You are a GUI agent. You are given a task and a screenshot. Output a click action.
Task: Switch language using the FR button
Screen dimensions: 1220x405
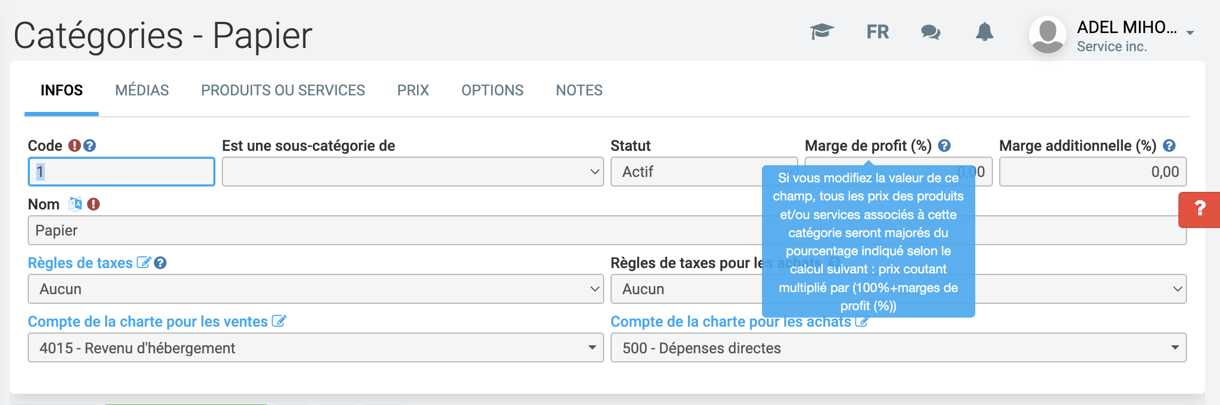tap(877, 32)
